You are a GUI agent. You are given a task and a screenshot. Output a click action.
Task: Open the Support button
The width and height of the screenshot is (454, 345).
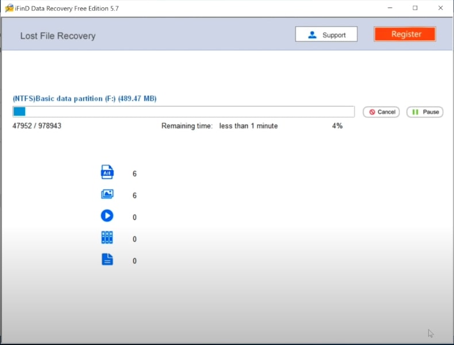click(x=326, y=34)
